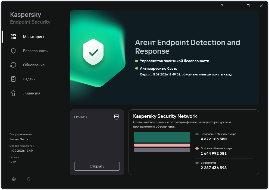The image size is (269, 190).
Task: Click the Kaspersky logo text
Action: coord(26,15)
